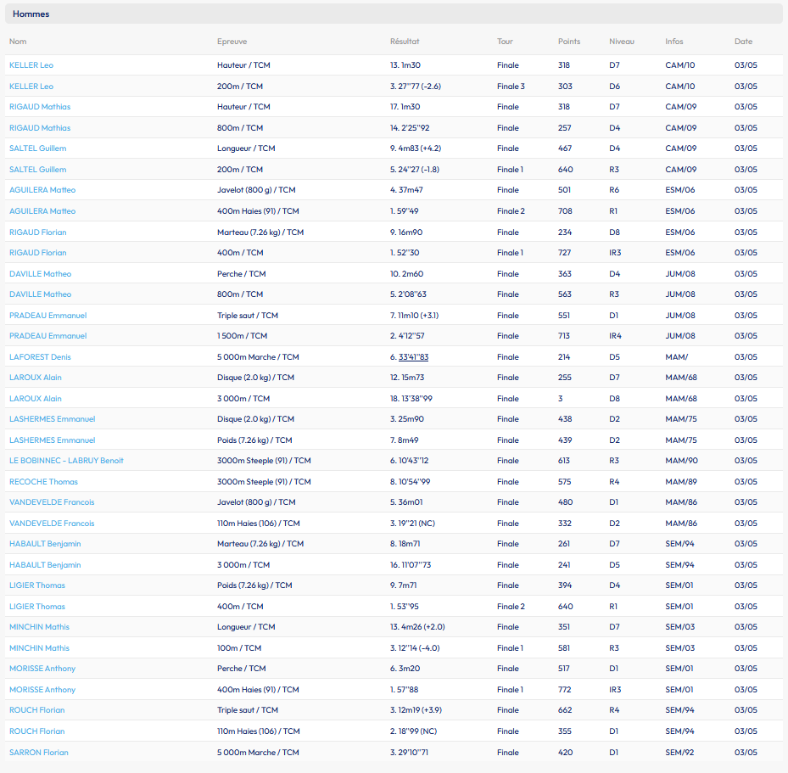Screen dimensions: 788x773
Task: Open RIGAUD Florian link in 400m row
Action: tap(37, 254)
